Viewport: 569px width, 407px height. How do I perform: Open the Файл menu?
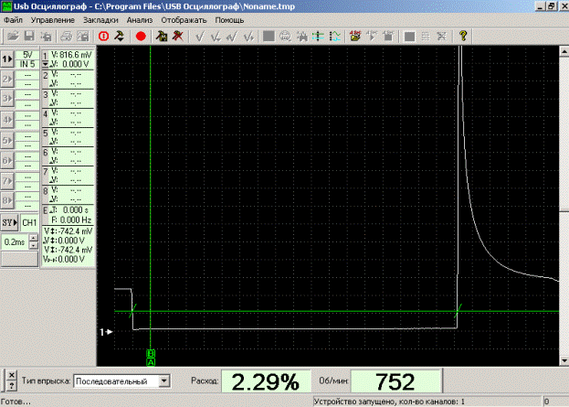point(14,20)
